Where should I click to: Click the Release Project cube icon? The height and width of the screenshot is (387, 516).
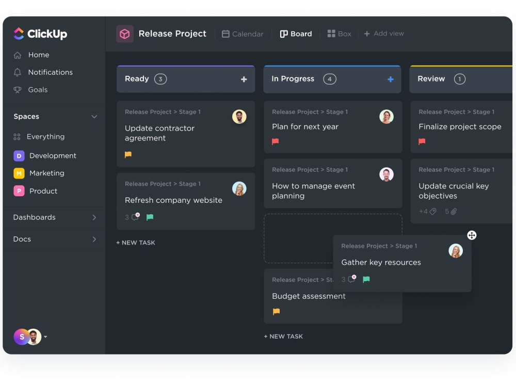(x=124, y=34)
